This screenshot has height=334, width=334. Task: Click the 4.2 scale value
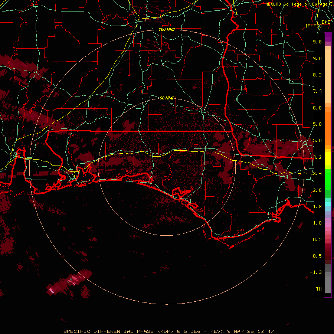point(317,157)
